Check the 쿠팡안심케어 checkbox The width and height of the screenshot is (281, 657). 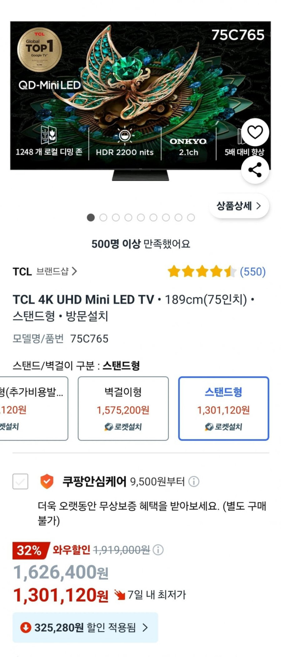pos(20,481)
